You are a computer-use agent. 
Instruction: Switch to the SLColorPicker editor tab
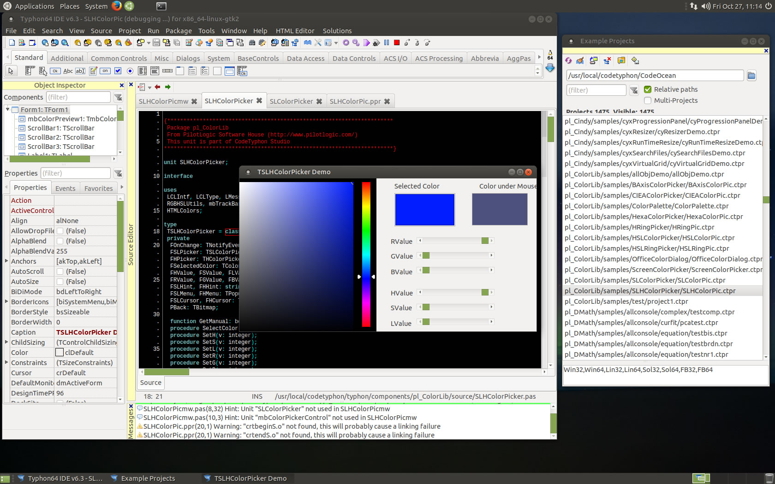point(296,101)
